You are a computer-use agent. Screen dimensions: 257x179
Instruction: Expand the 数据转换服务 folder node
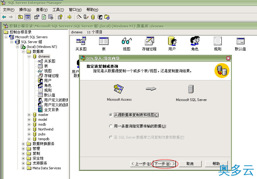23,144
